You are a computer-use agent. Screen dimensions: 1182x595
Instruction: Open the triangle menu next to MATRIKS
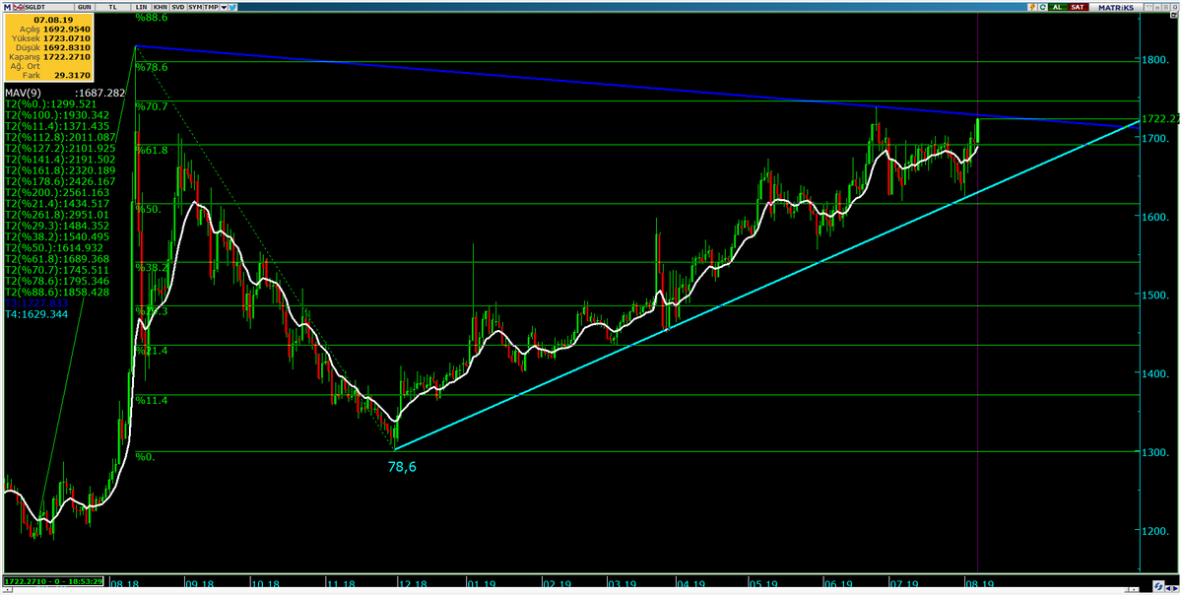pos(1149,7)
